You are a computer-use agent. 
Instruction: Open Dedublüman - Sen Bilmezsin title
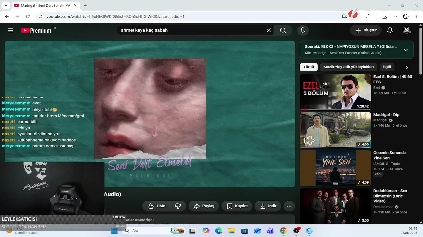(x=390, y=196)
